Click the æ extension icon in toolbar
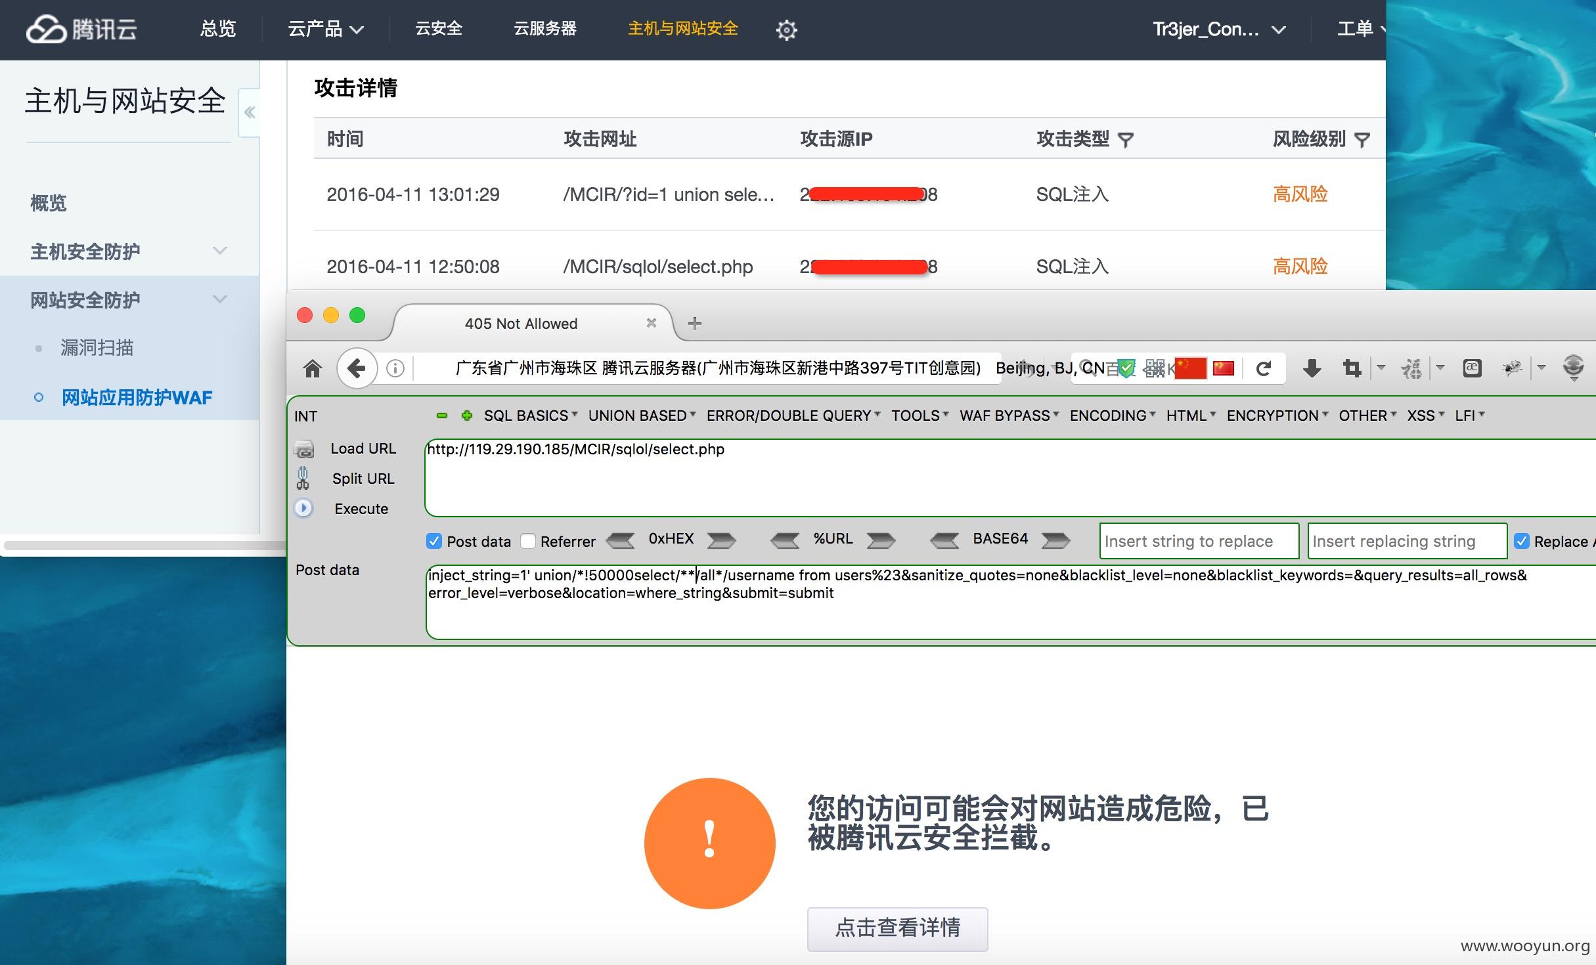The width and height of the screenshot is (1596, 965). 1472,368
